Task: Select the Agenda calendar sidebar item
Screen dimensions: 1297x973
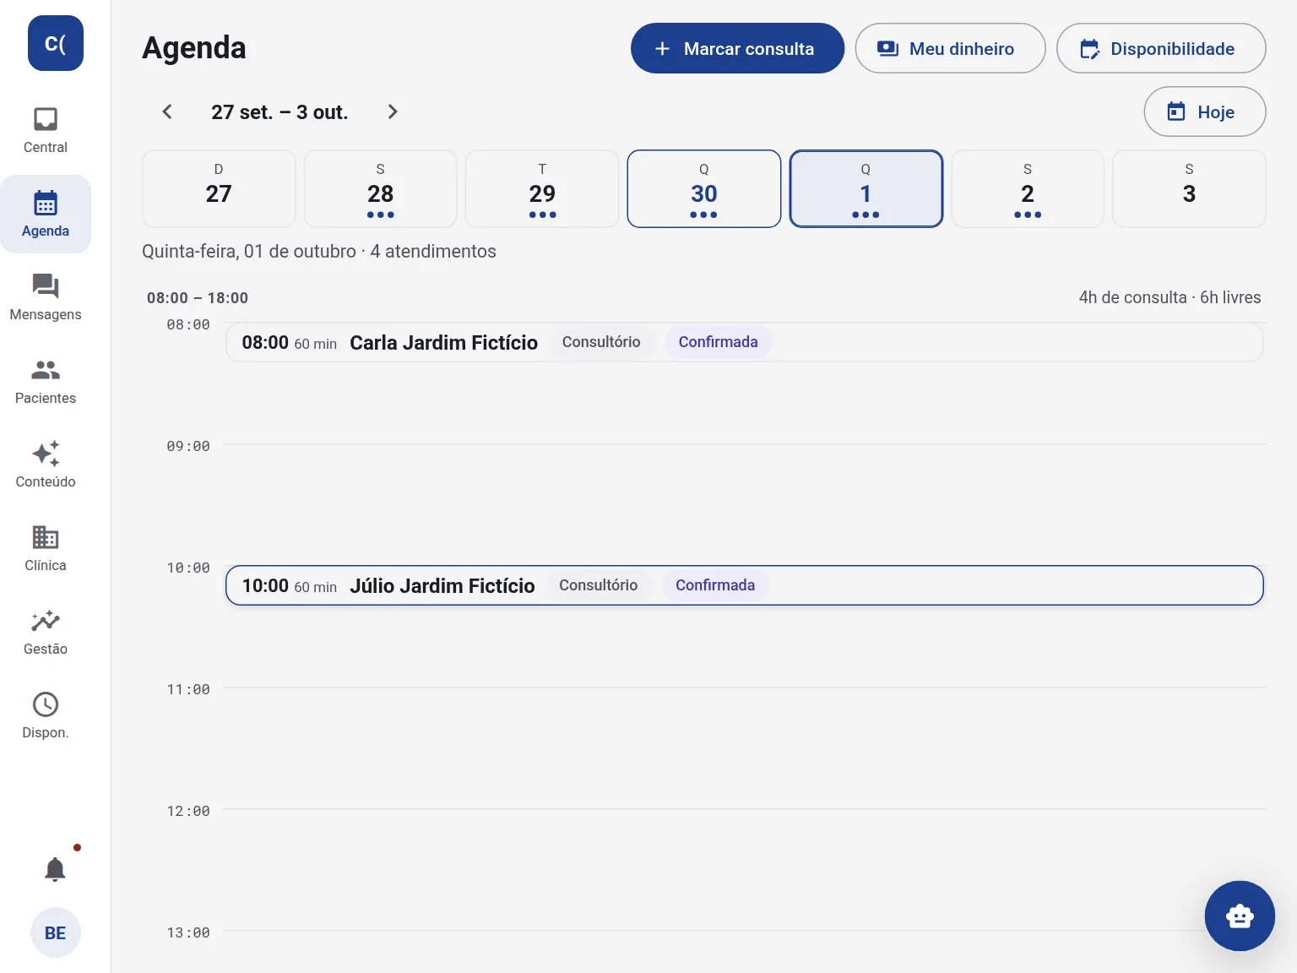Action: (46, 215)
